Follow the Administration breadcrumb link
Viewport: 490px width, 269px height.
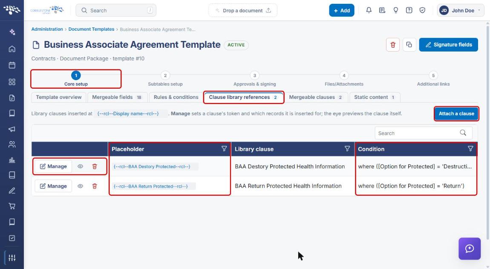click(x=47, y=29)
